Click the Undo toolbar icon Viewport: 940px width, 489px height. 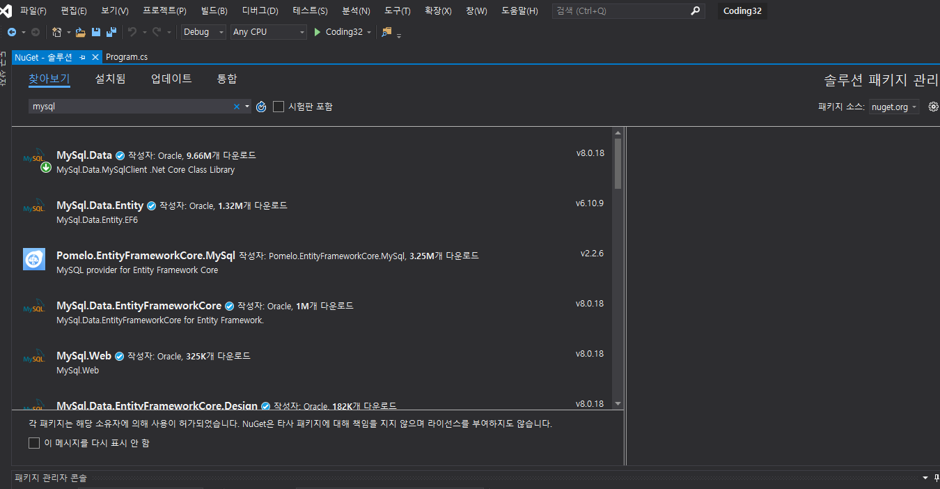132,32
